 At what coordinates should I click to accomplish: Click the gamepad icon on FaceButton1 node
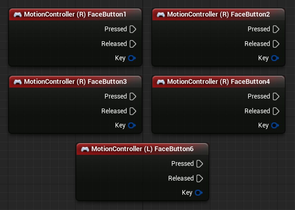[18, 14]
